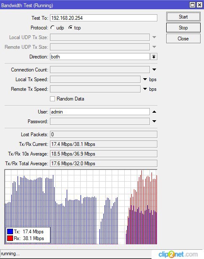
Task: Click the Tx: 17.4 Mbps legend text
Action: pos(29,232)
